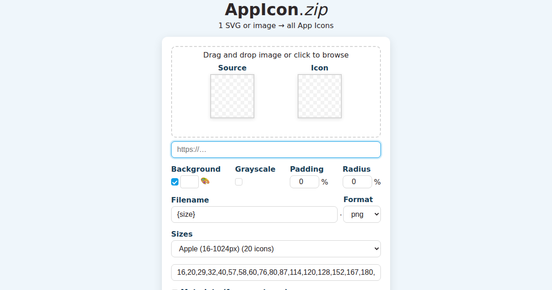Select the png format selector
The height and width of the screenshot is (290, 552).
[362, 214]
